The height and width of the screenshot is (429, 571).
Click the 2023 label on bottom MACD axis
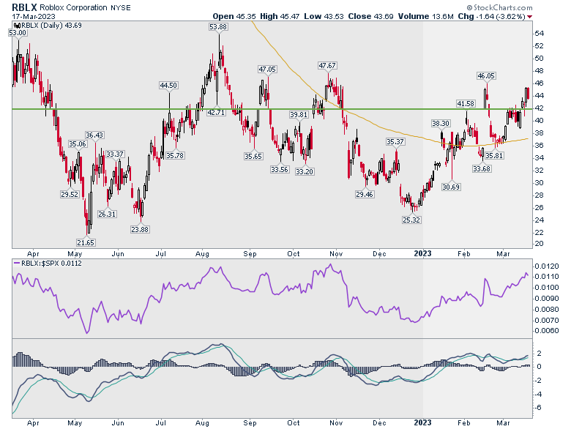pyautogui.click(x=423, y=423)
